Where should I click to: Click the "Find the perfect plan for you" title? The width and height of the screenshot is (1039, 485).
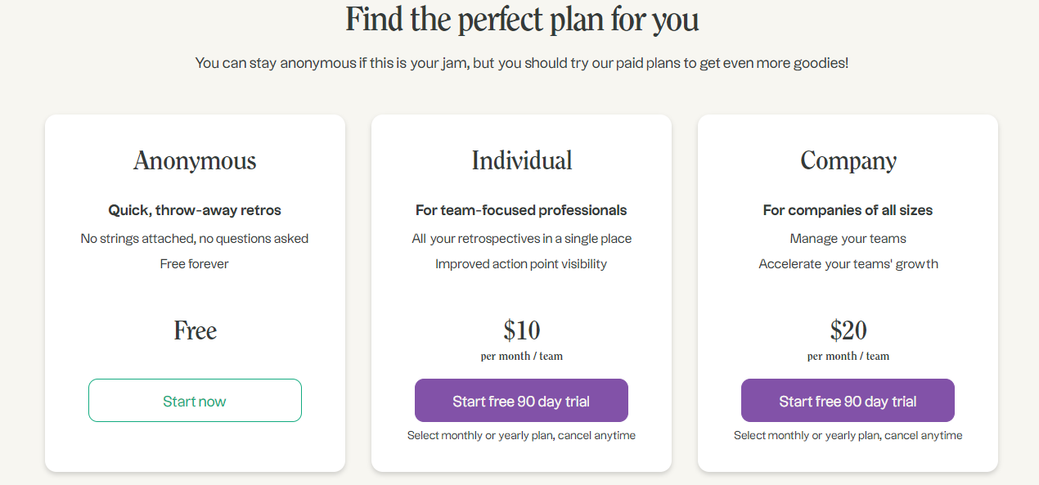(x=521, y=20)
